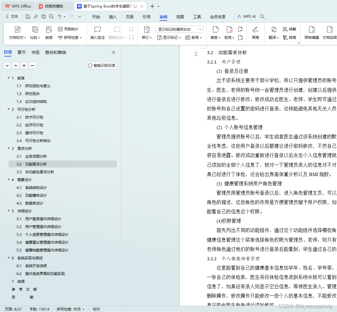Screen dimensions: 337x312
Task: Click the minus button in outline panel
Action: pos(32,66)
